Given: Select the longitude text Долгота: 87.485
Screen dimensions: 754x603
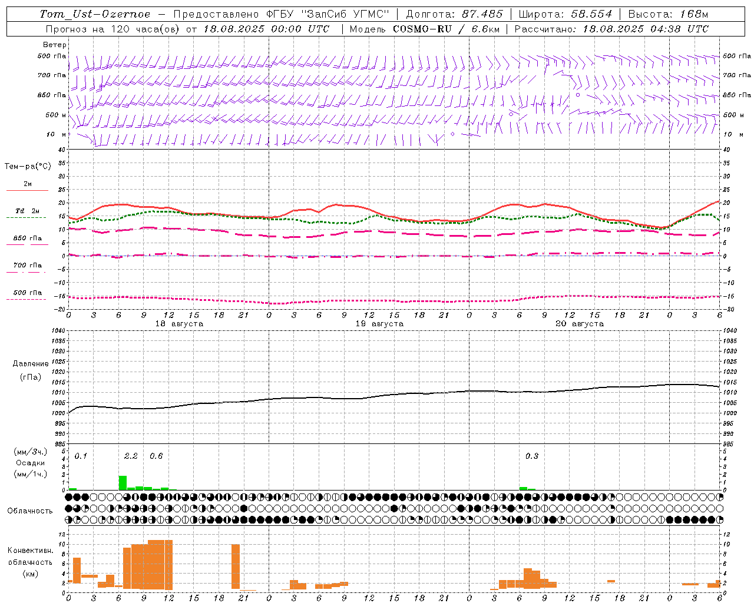Looking at the screenshot, I should (455, 14).
